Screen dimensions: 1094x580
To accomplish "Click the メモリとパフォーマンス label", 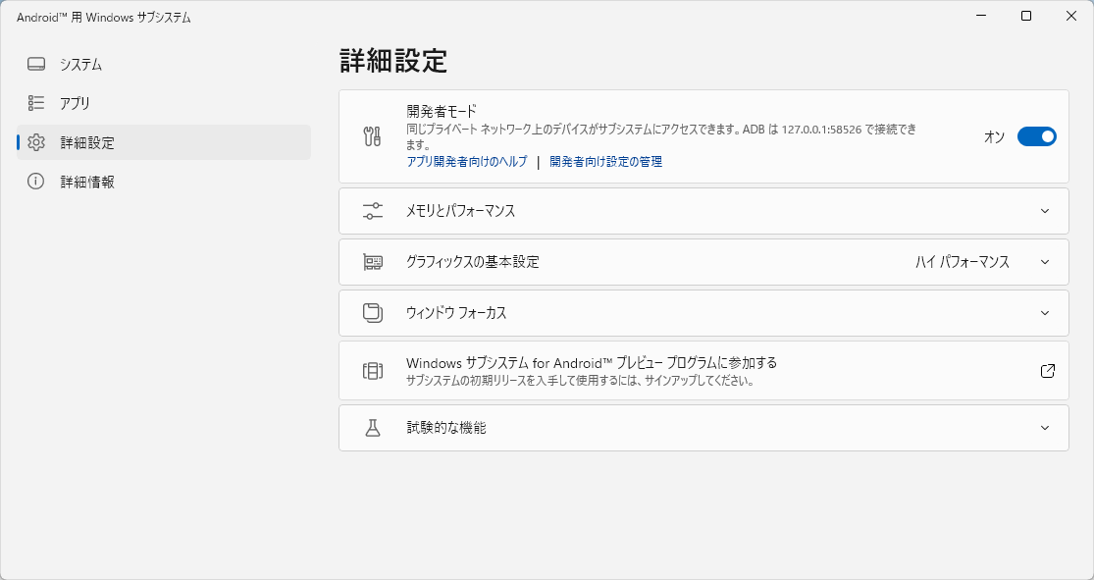I will pos(460,211).
